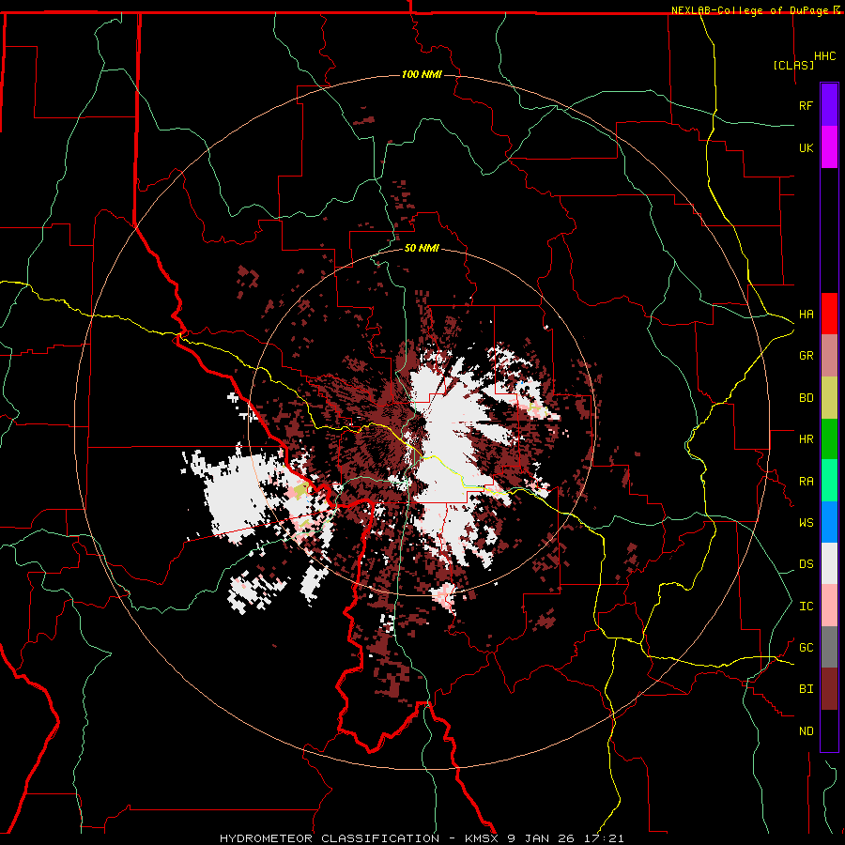
Task: Click the 'NEXLAB-College of DuPage' credit text
Action: pyautogui.click(x=750, y=10)
